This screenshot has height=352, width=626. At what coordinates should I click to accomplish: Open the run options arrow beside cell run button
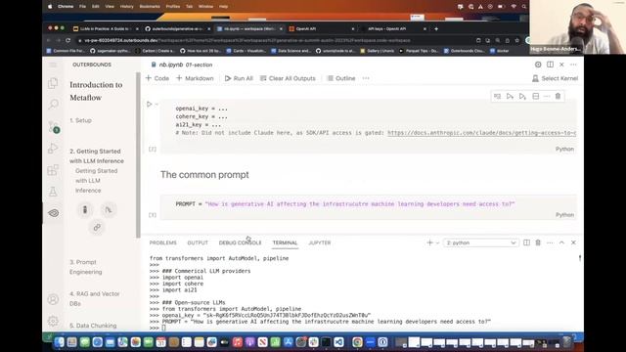pos(156,105)
